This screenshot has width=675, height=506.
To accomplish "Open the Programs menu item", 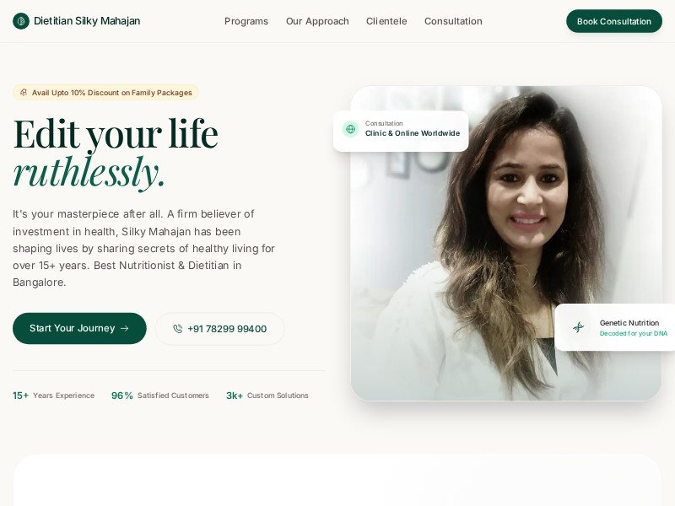I will point(246,21).
